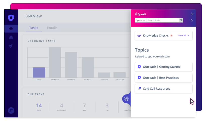
Task: Click the Spekit floating launcher icon
Action: click(x=126, y=99)
